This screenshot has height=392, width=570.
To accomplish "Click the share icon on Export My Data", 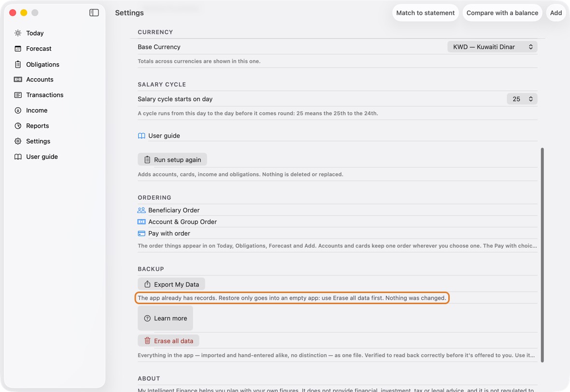I will point(147,284).
